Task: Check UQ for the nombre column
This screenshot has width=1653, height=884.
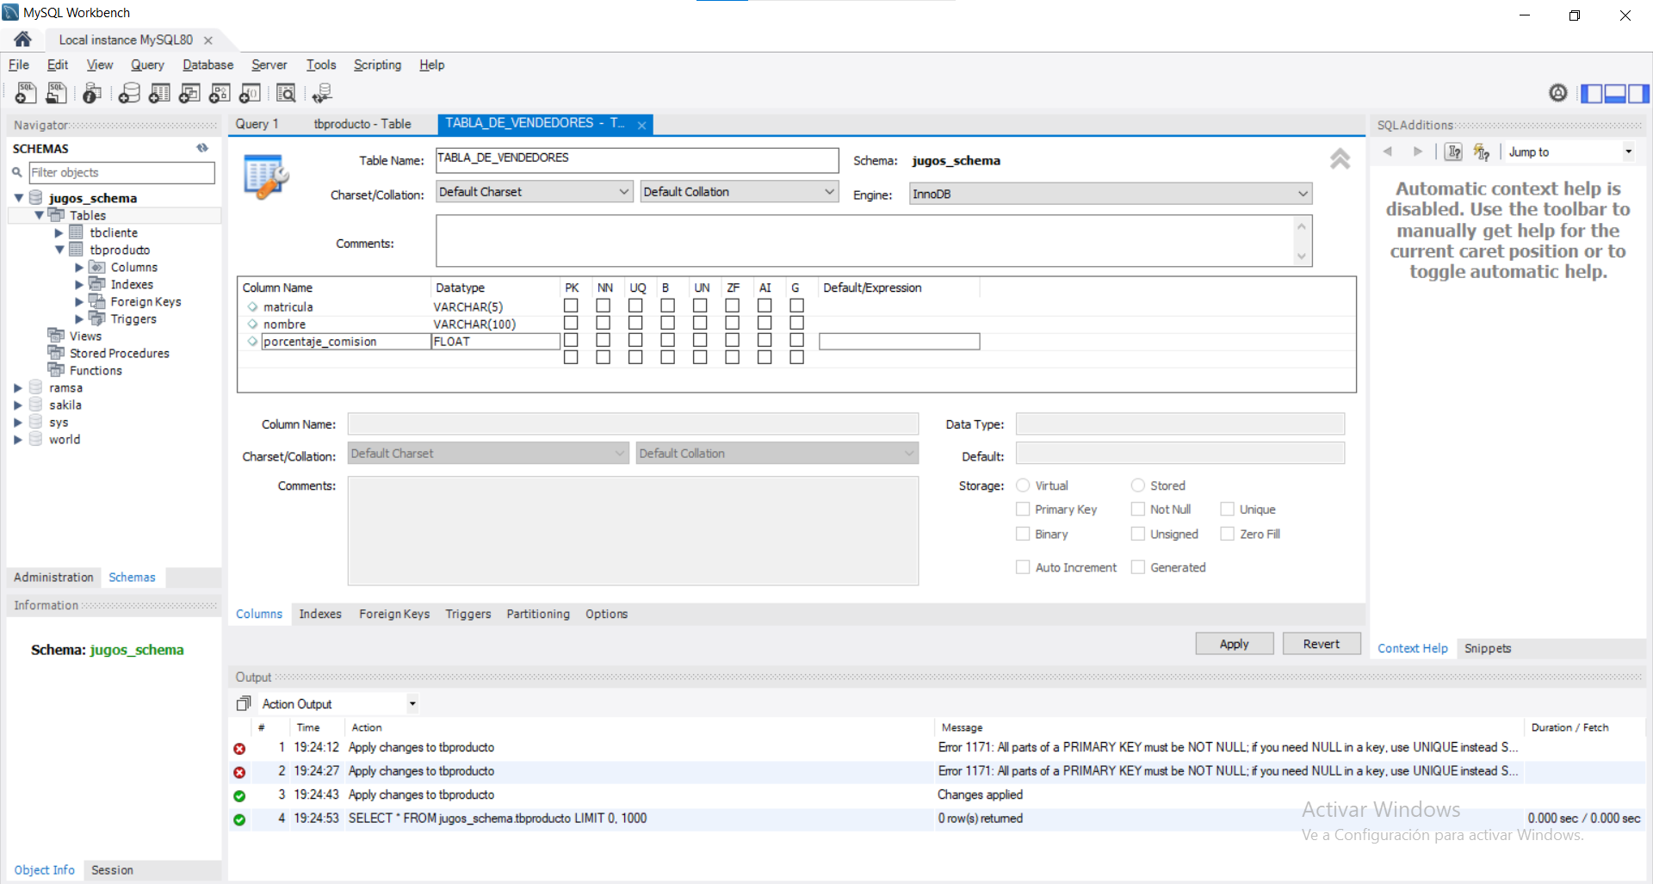Action: (x=635, y=323)
